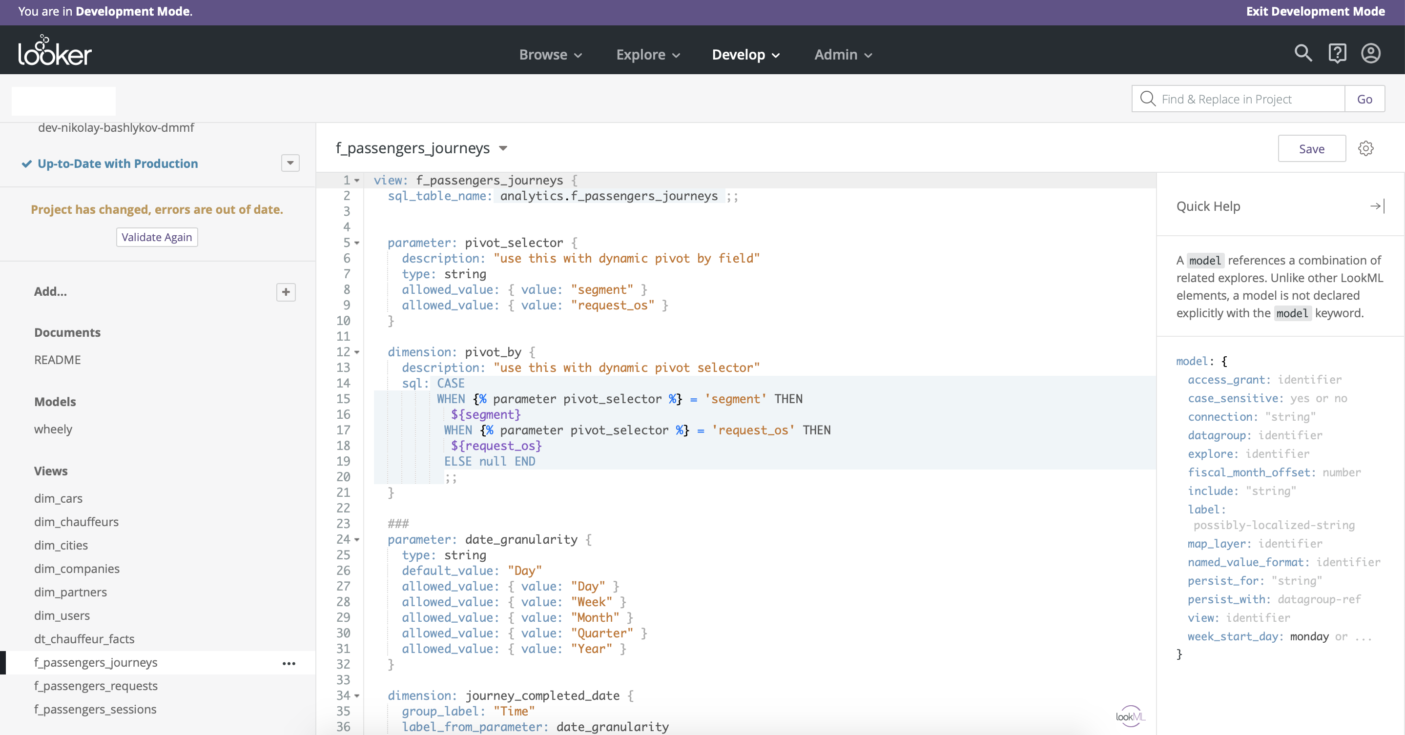Click the plus icon next to Add...
Screen dimensions: 1405x735
[286, 292]
